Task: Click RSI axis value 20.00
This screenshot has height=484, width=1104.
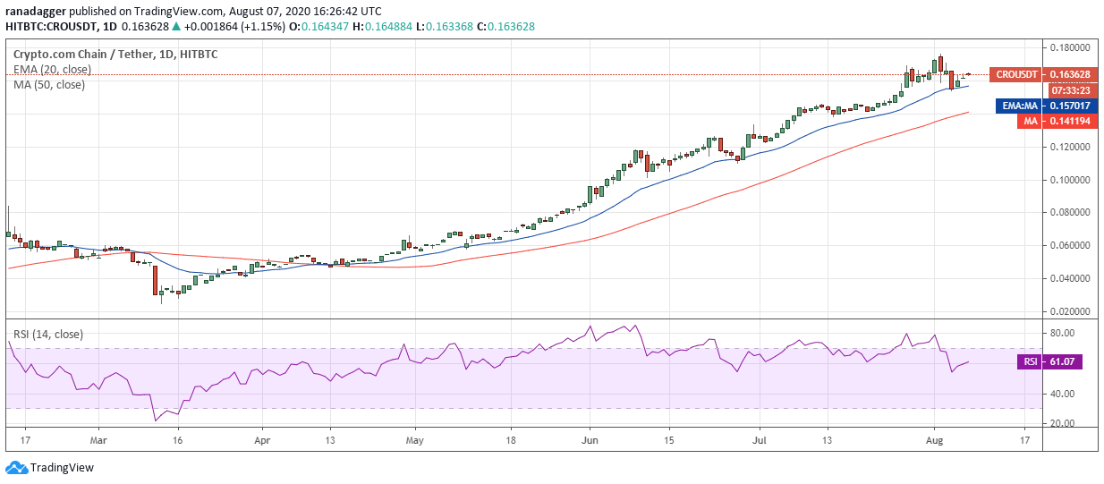Action: 1061,423
